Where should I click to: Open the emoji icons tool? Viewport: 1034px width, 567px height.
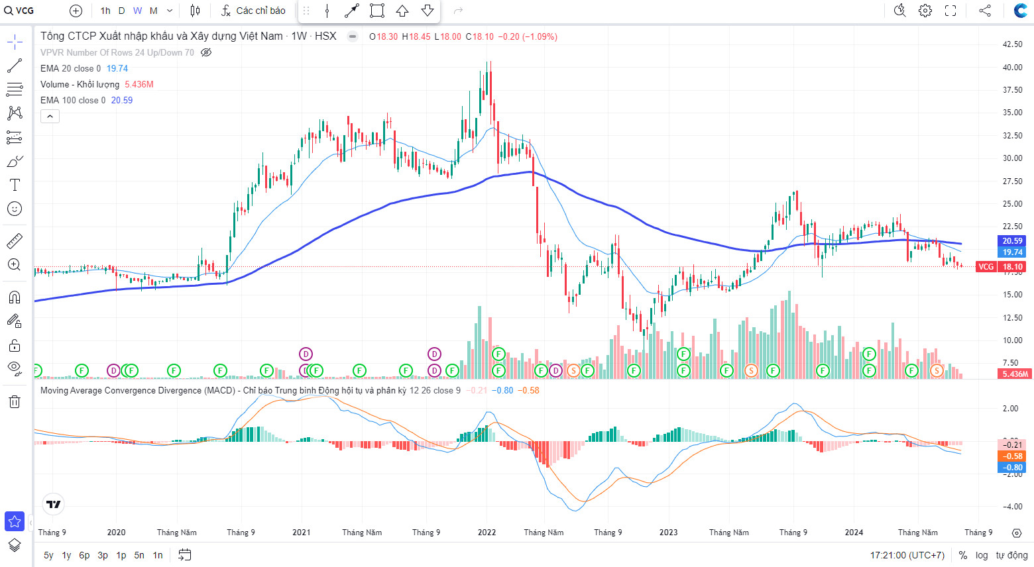[x=15, y=209]
